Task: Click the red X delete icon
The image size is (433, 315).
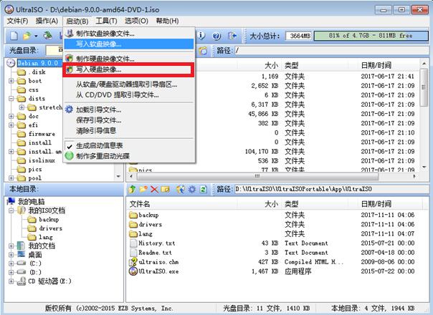Action: click(154, 189)
